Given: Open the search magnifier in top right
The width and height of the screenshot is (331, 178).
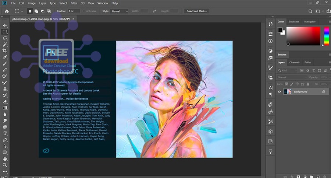Looking at the screenshot, I should (x=310, y=11).
